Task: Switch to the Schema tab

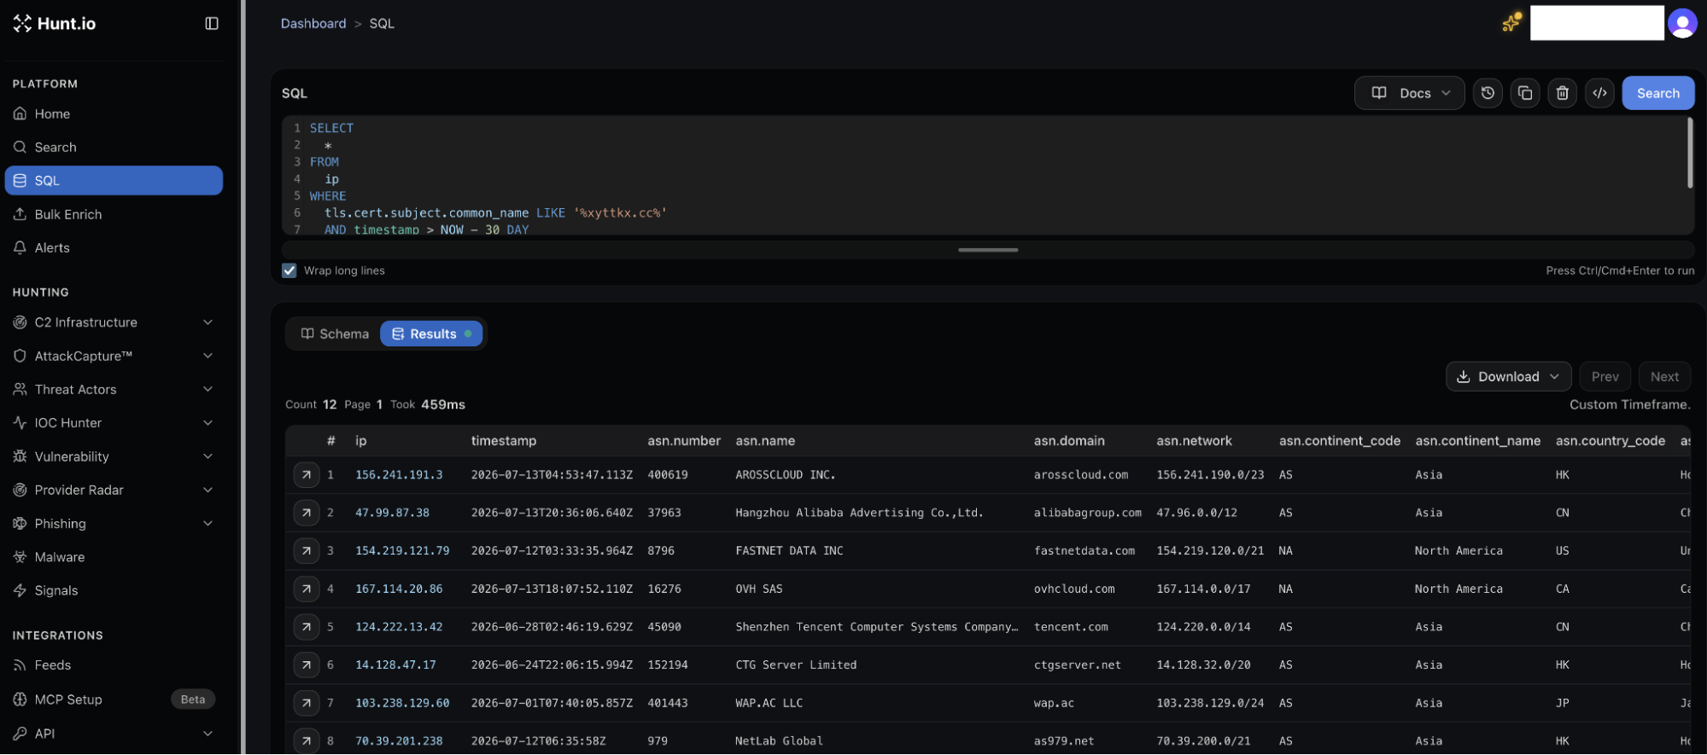Action: (x=335, y=334)
